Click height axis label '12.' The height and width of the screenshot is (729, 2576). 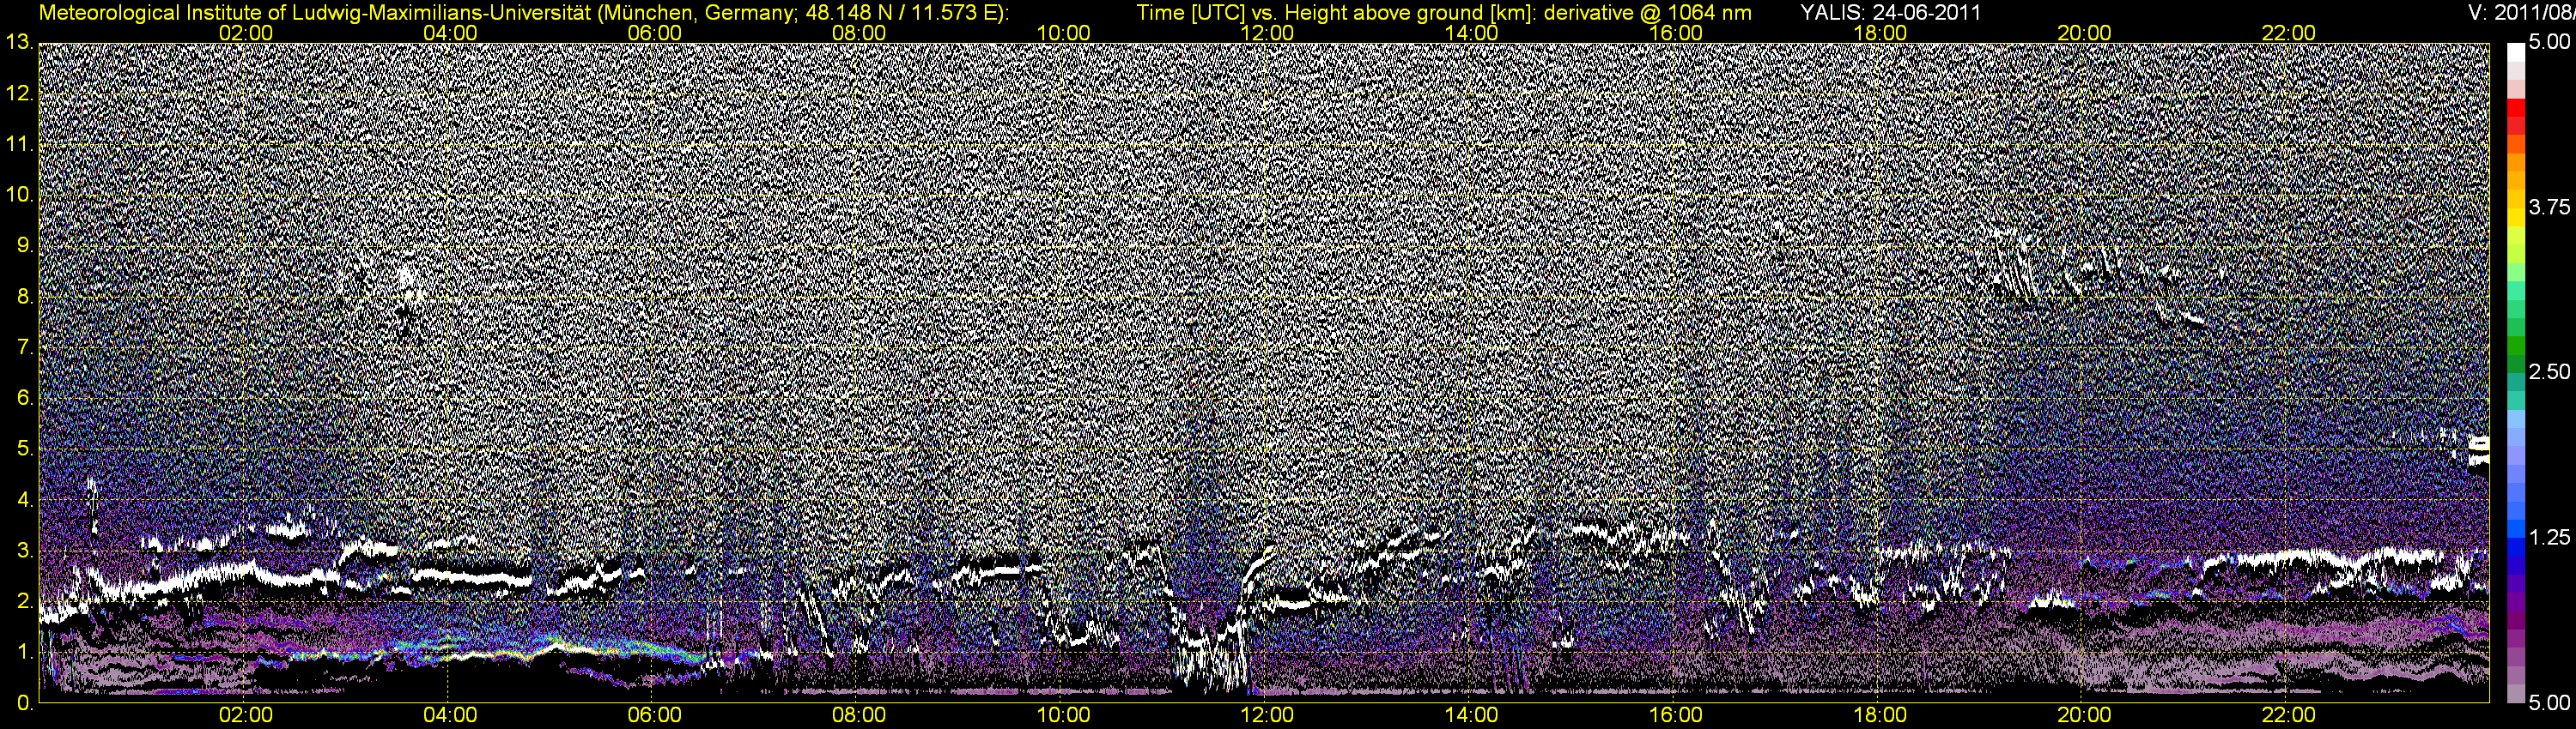[19, 93]
